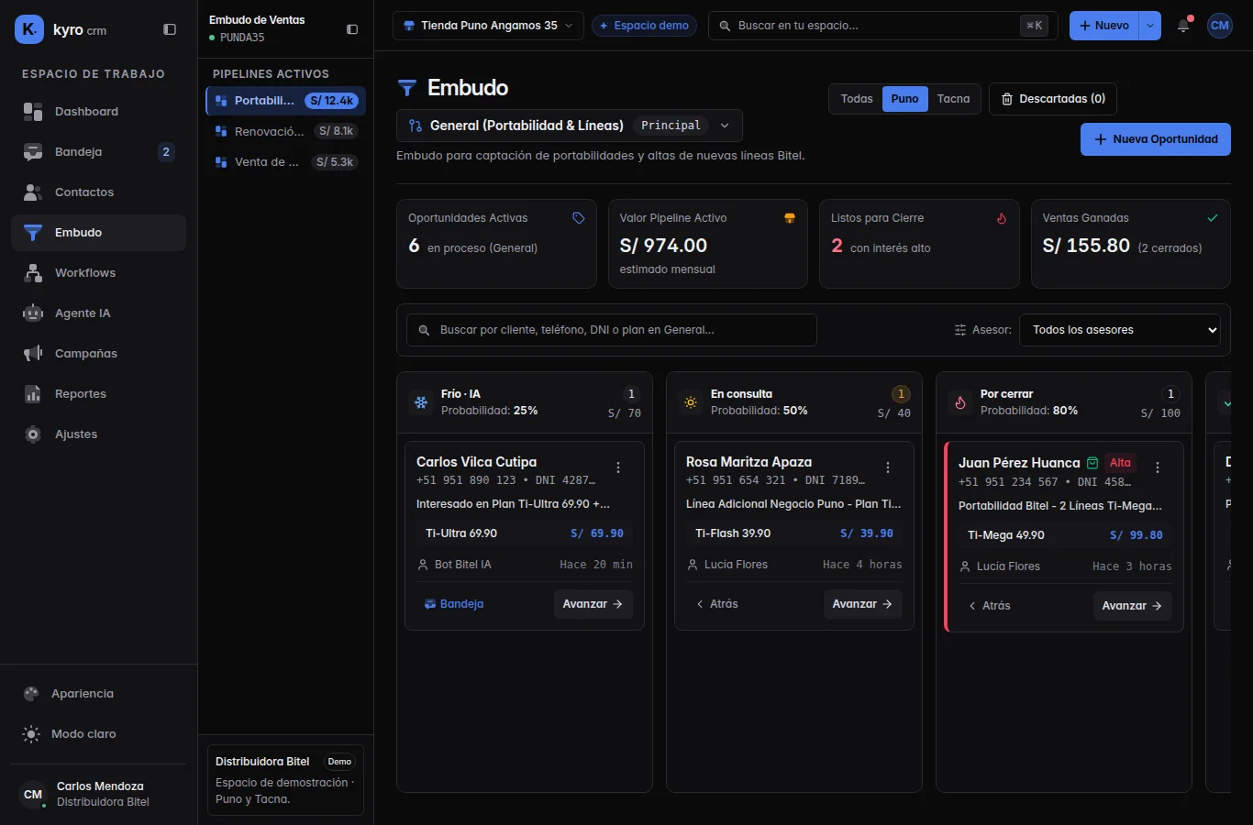Screen dimensions: 1253x825
Task: Open Campañas section
Action: click(x=98, y=354)
